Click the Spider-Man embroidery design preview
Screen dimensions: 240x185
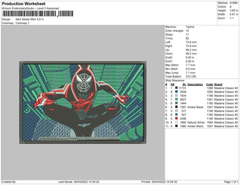point(83,102)
